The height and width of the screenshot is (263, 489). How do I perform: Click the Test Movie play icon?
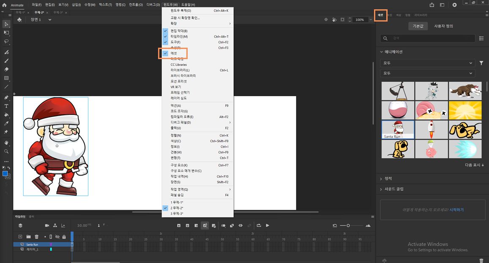coord(455,5)
